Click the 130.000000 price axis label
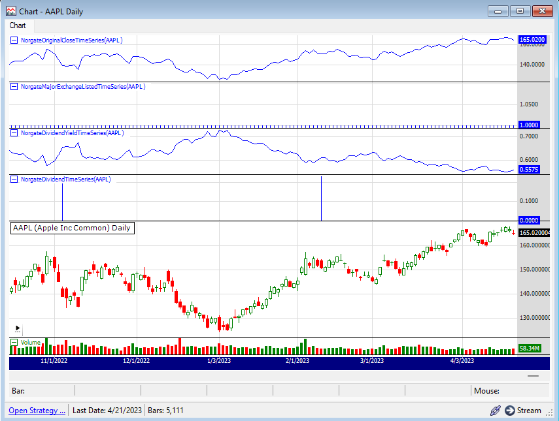 coord(534,318)
